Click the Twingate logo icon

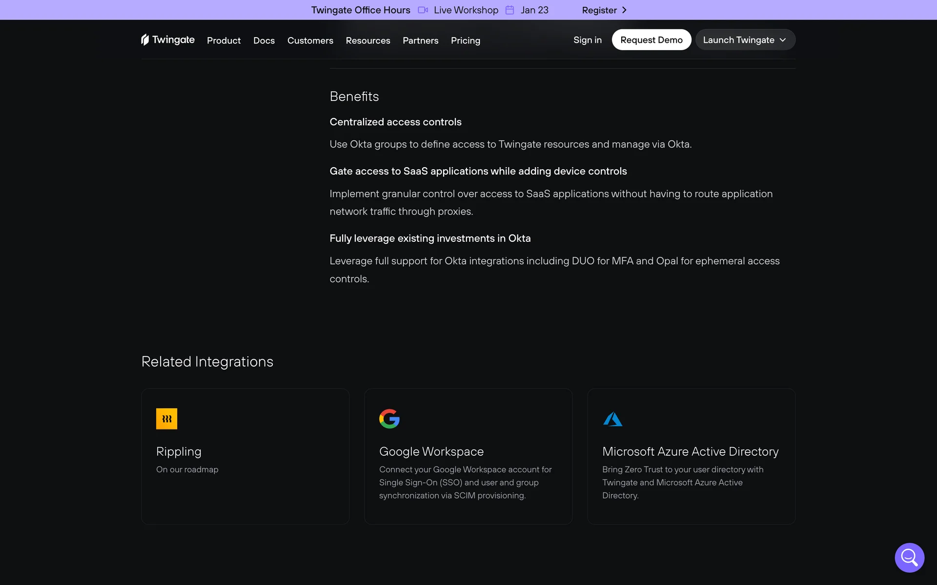tap(145, 40)
